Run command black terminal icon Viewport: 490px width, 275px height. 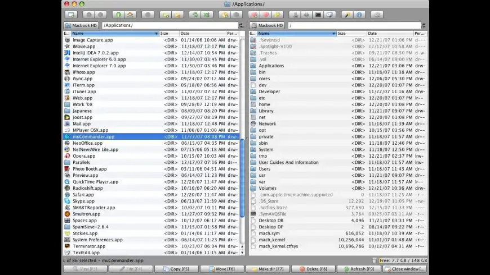(x=318, y=15)
